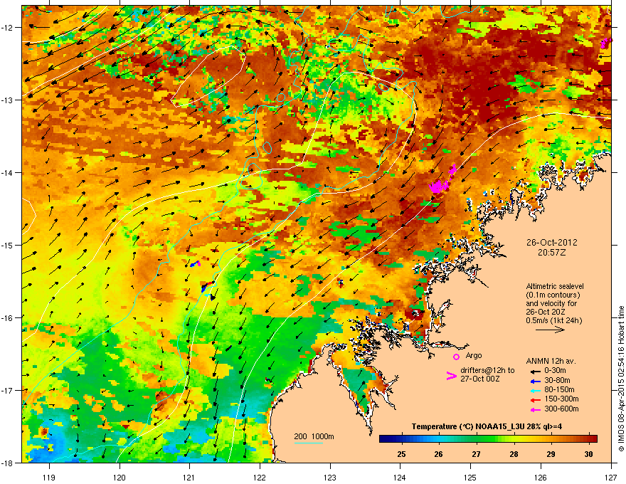Viewport: 626px width, 484px height.
Task: Click the 'Argo' legend label
Action: pos(474,355)
